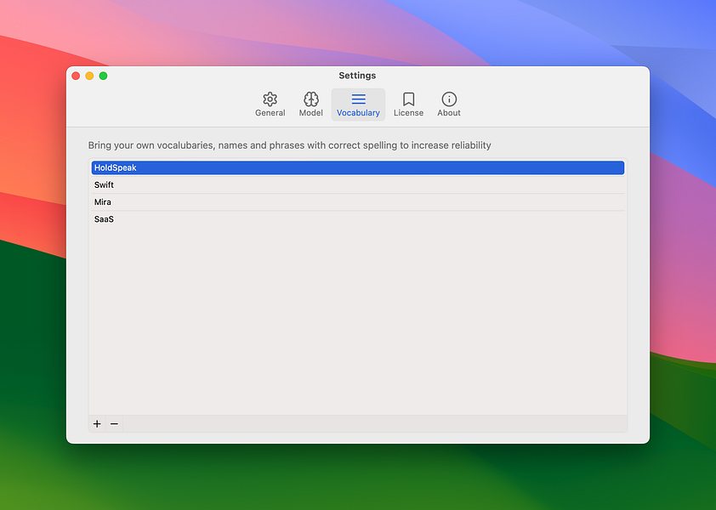
Task: Add a new vocabulary entry with plus
Action: tap(97, 423)
